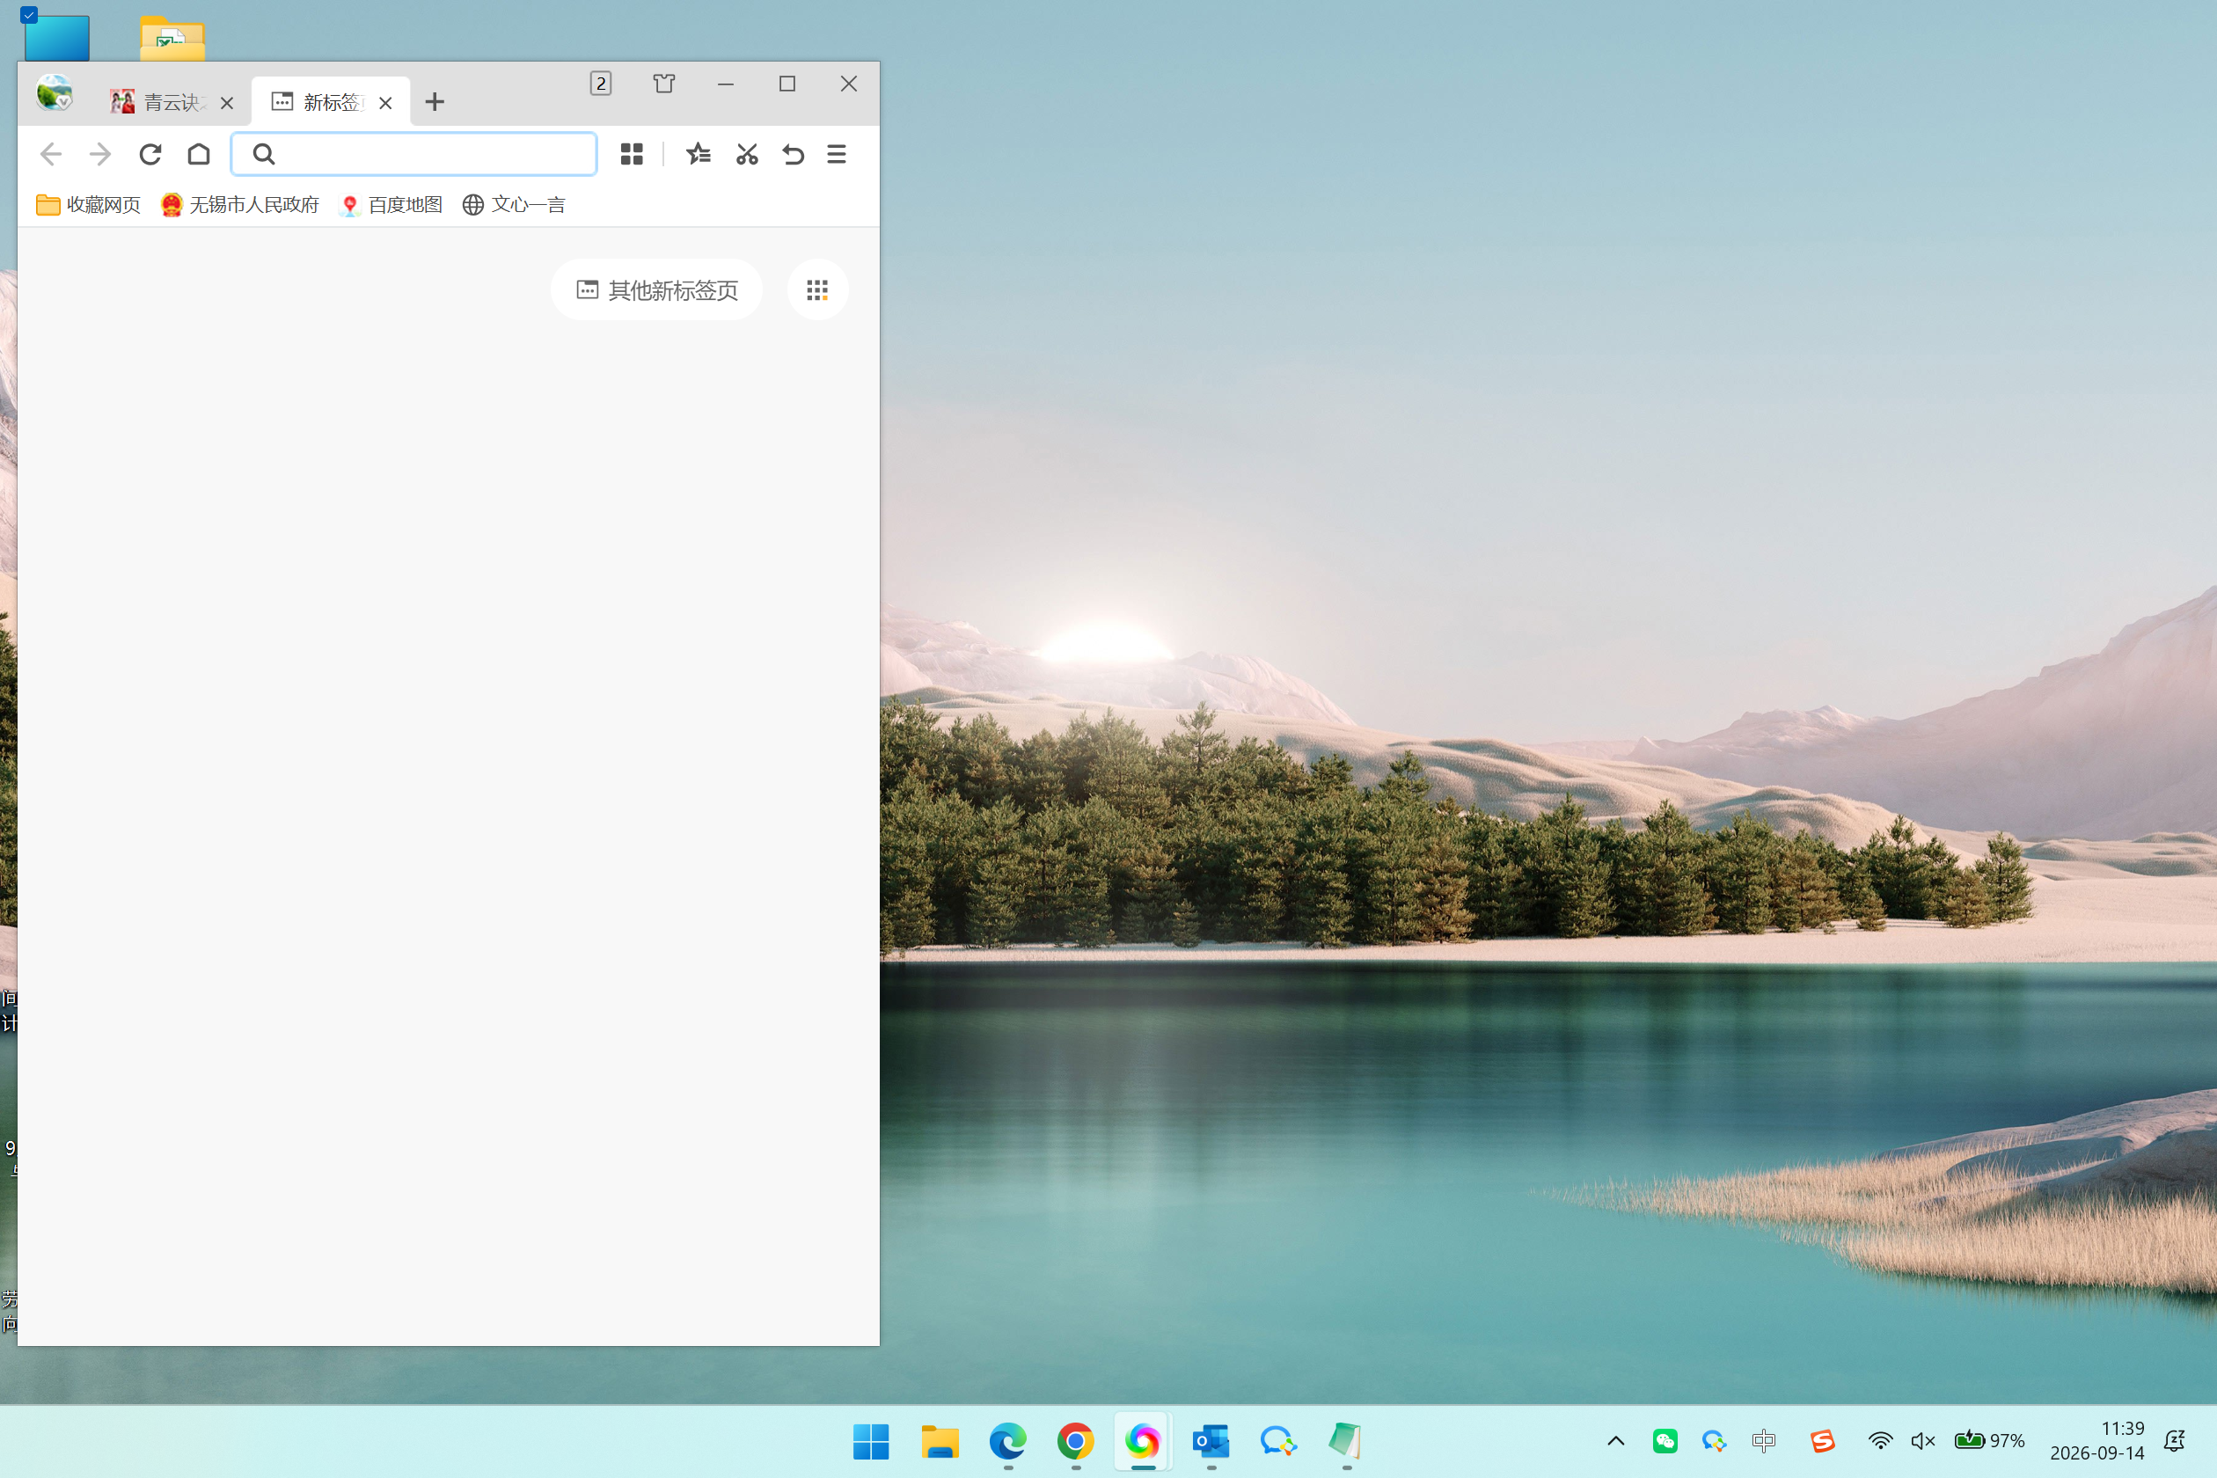
Task: Click the Sogou S tray icon
Action: [1823, 1440]
